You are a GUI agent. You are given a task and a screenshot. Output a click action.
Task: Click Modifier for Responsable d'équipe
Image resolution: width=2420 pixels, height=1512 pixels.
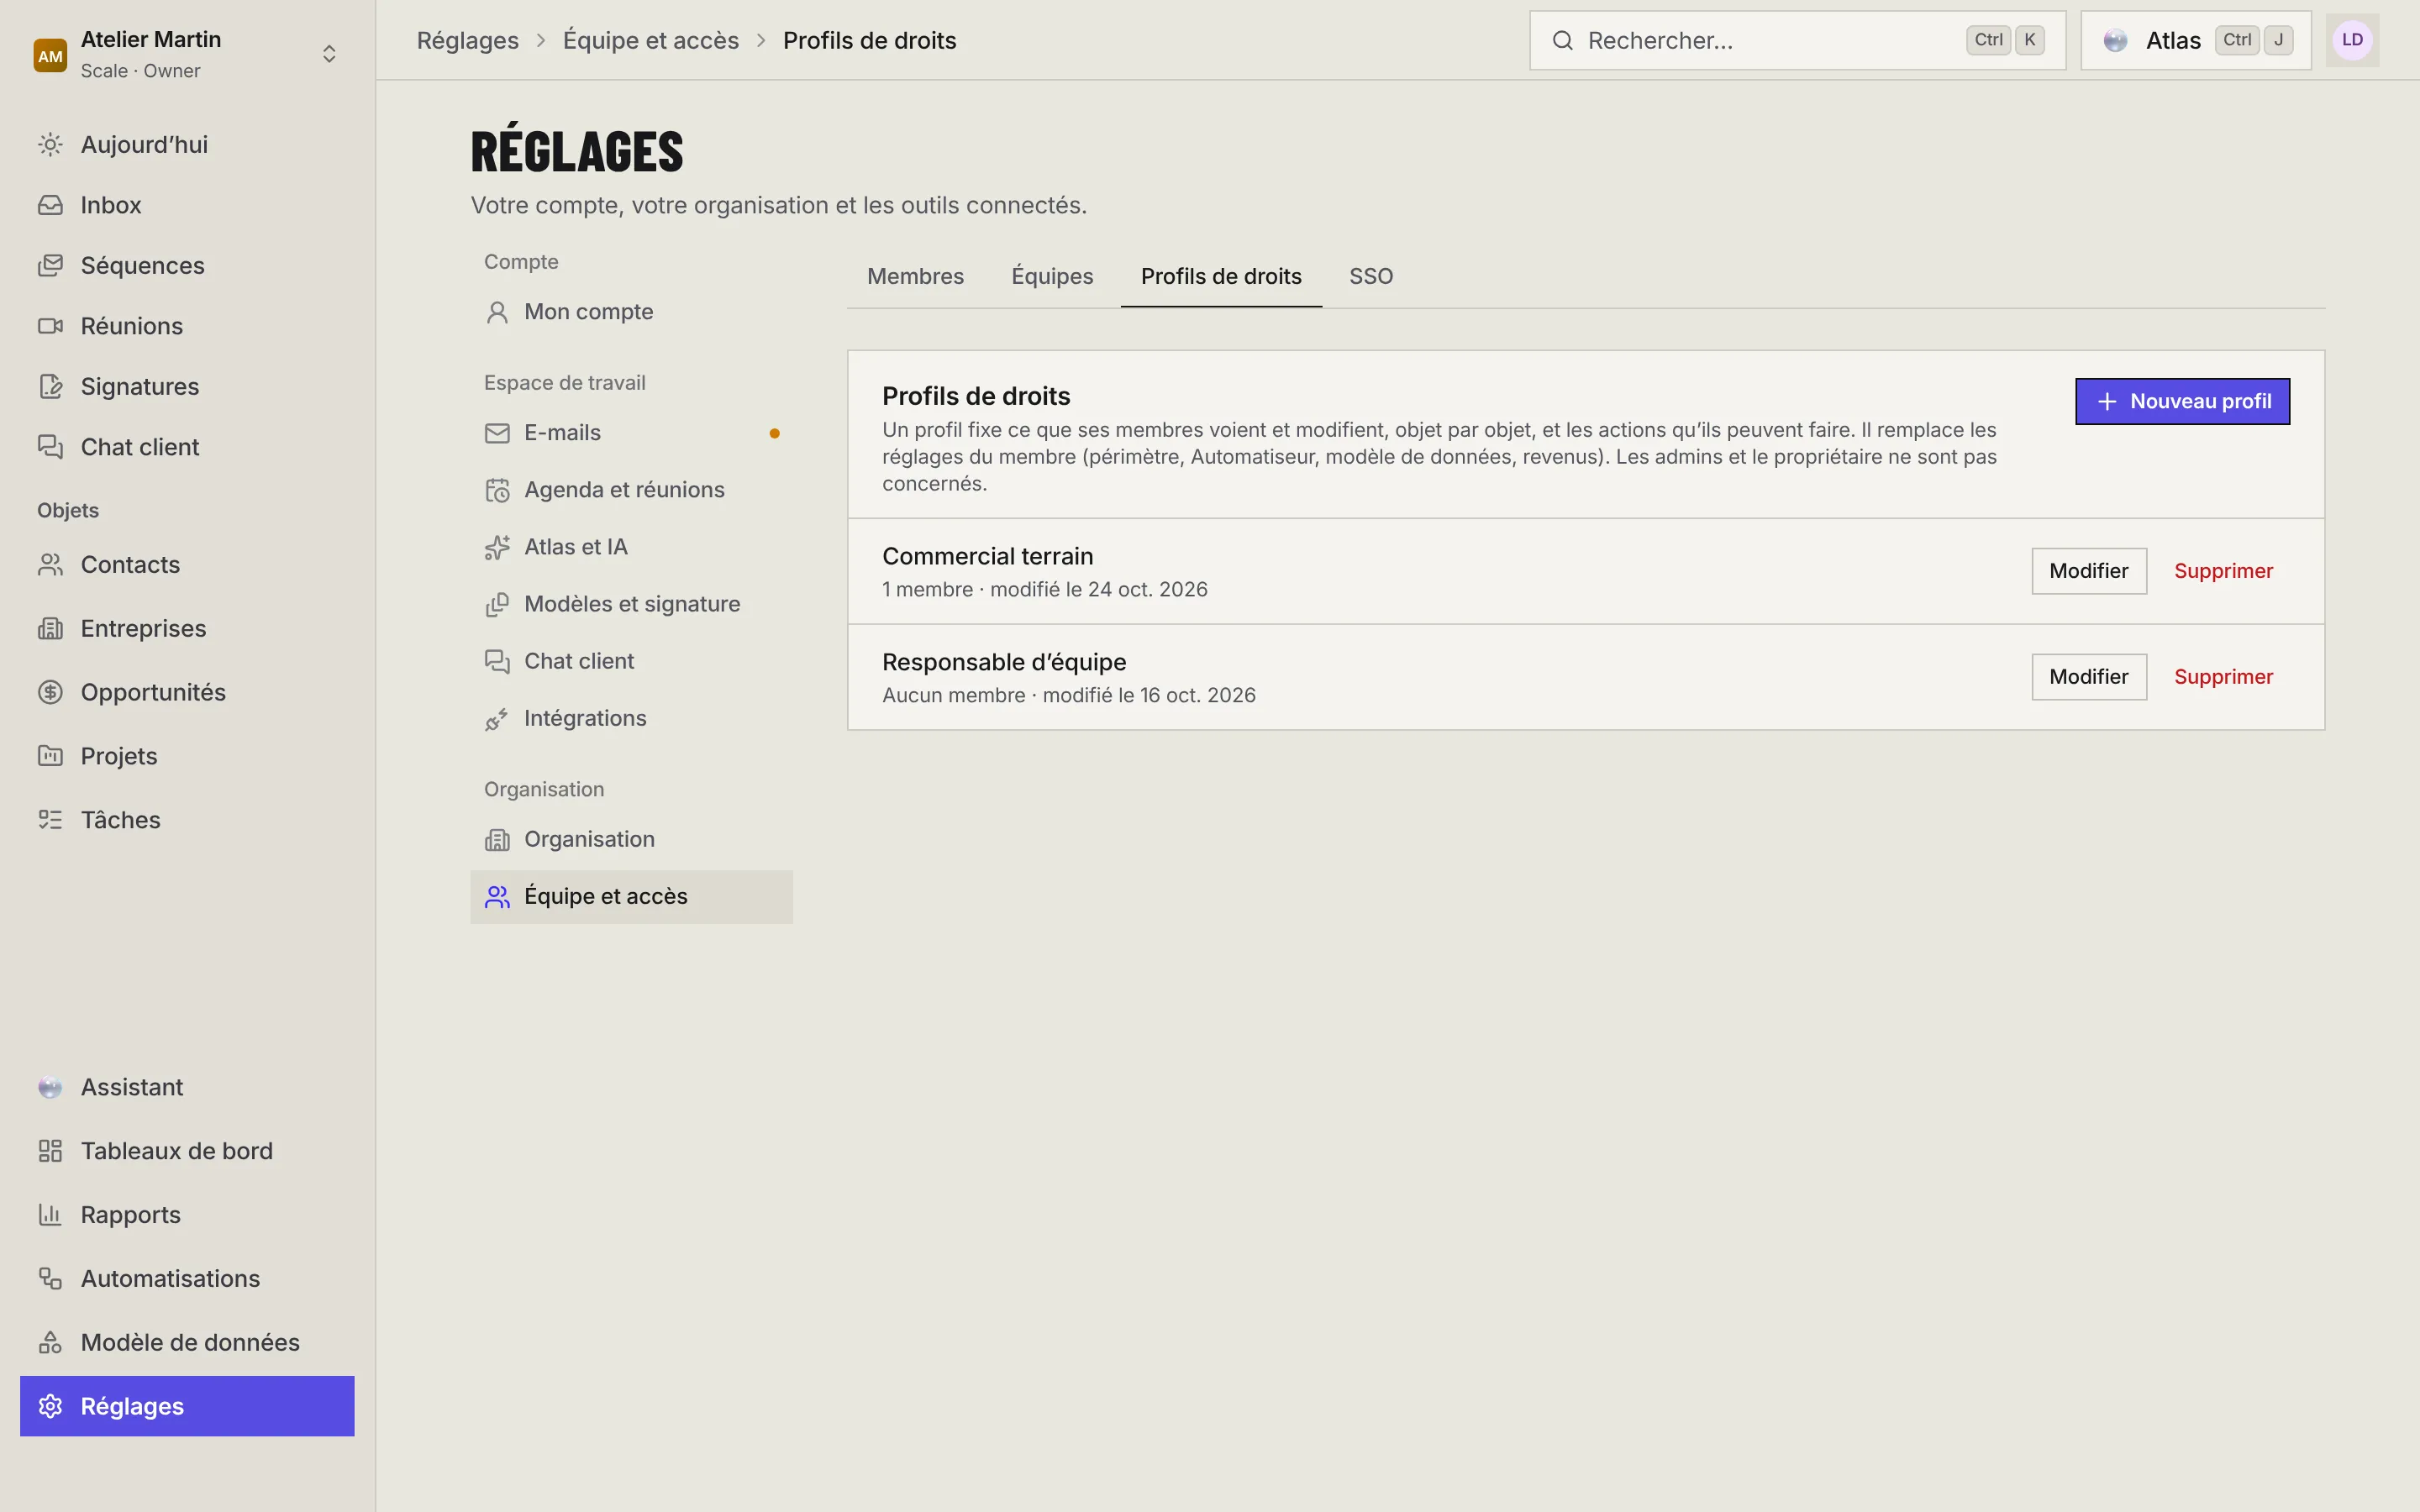(x=2089, y=677)
